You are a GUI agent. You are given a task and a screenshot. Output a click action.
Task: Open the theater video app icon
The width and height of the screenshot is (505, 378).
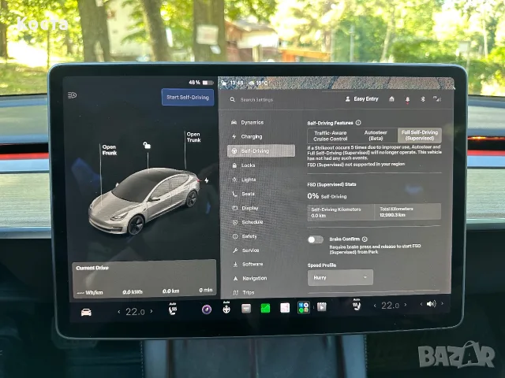(322, 307)
